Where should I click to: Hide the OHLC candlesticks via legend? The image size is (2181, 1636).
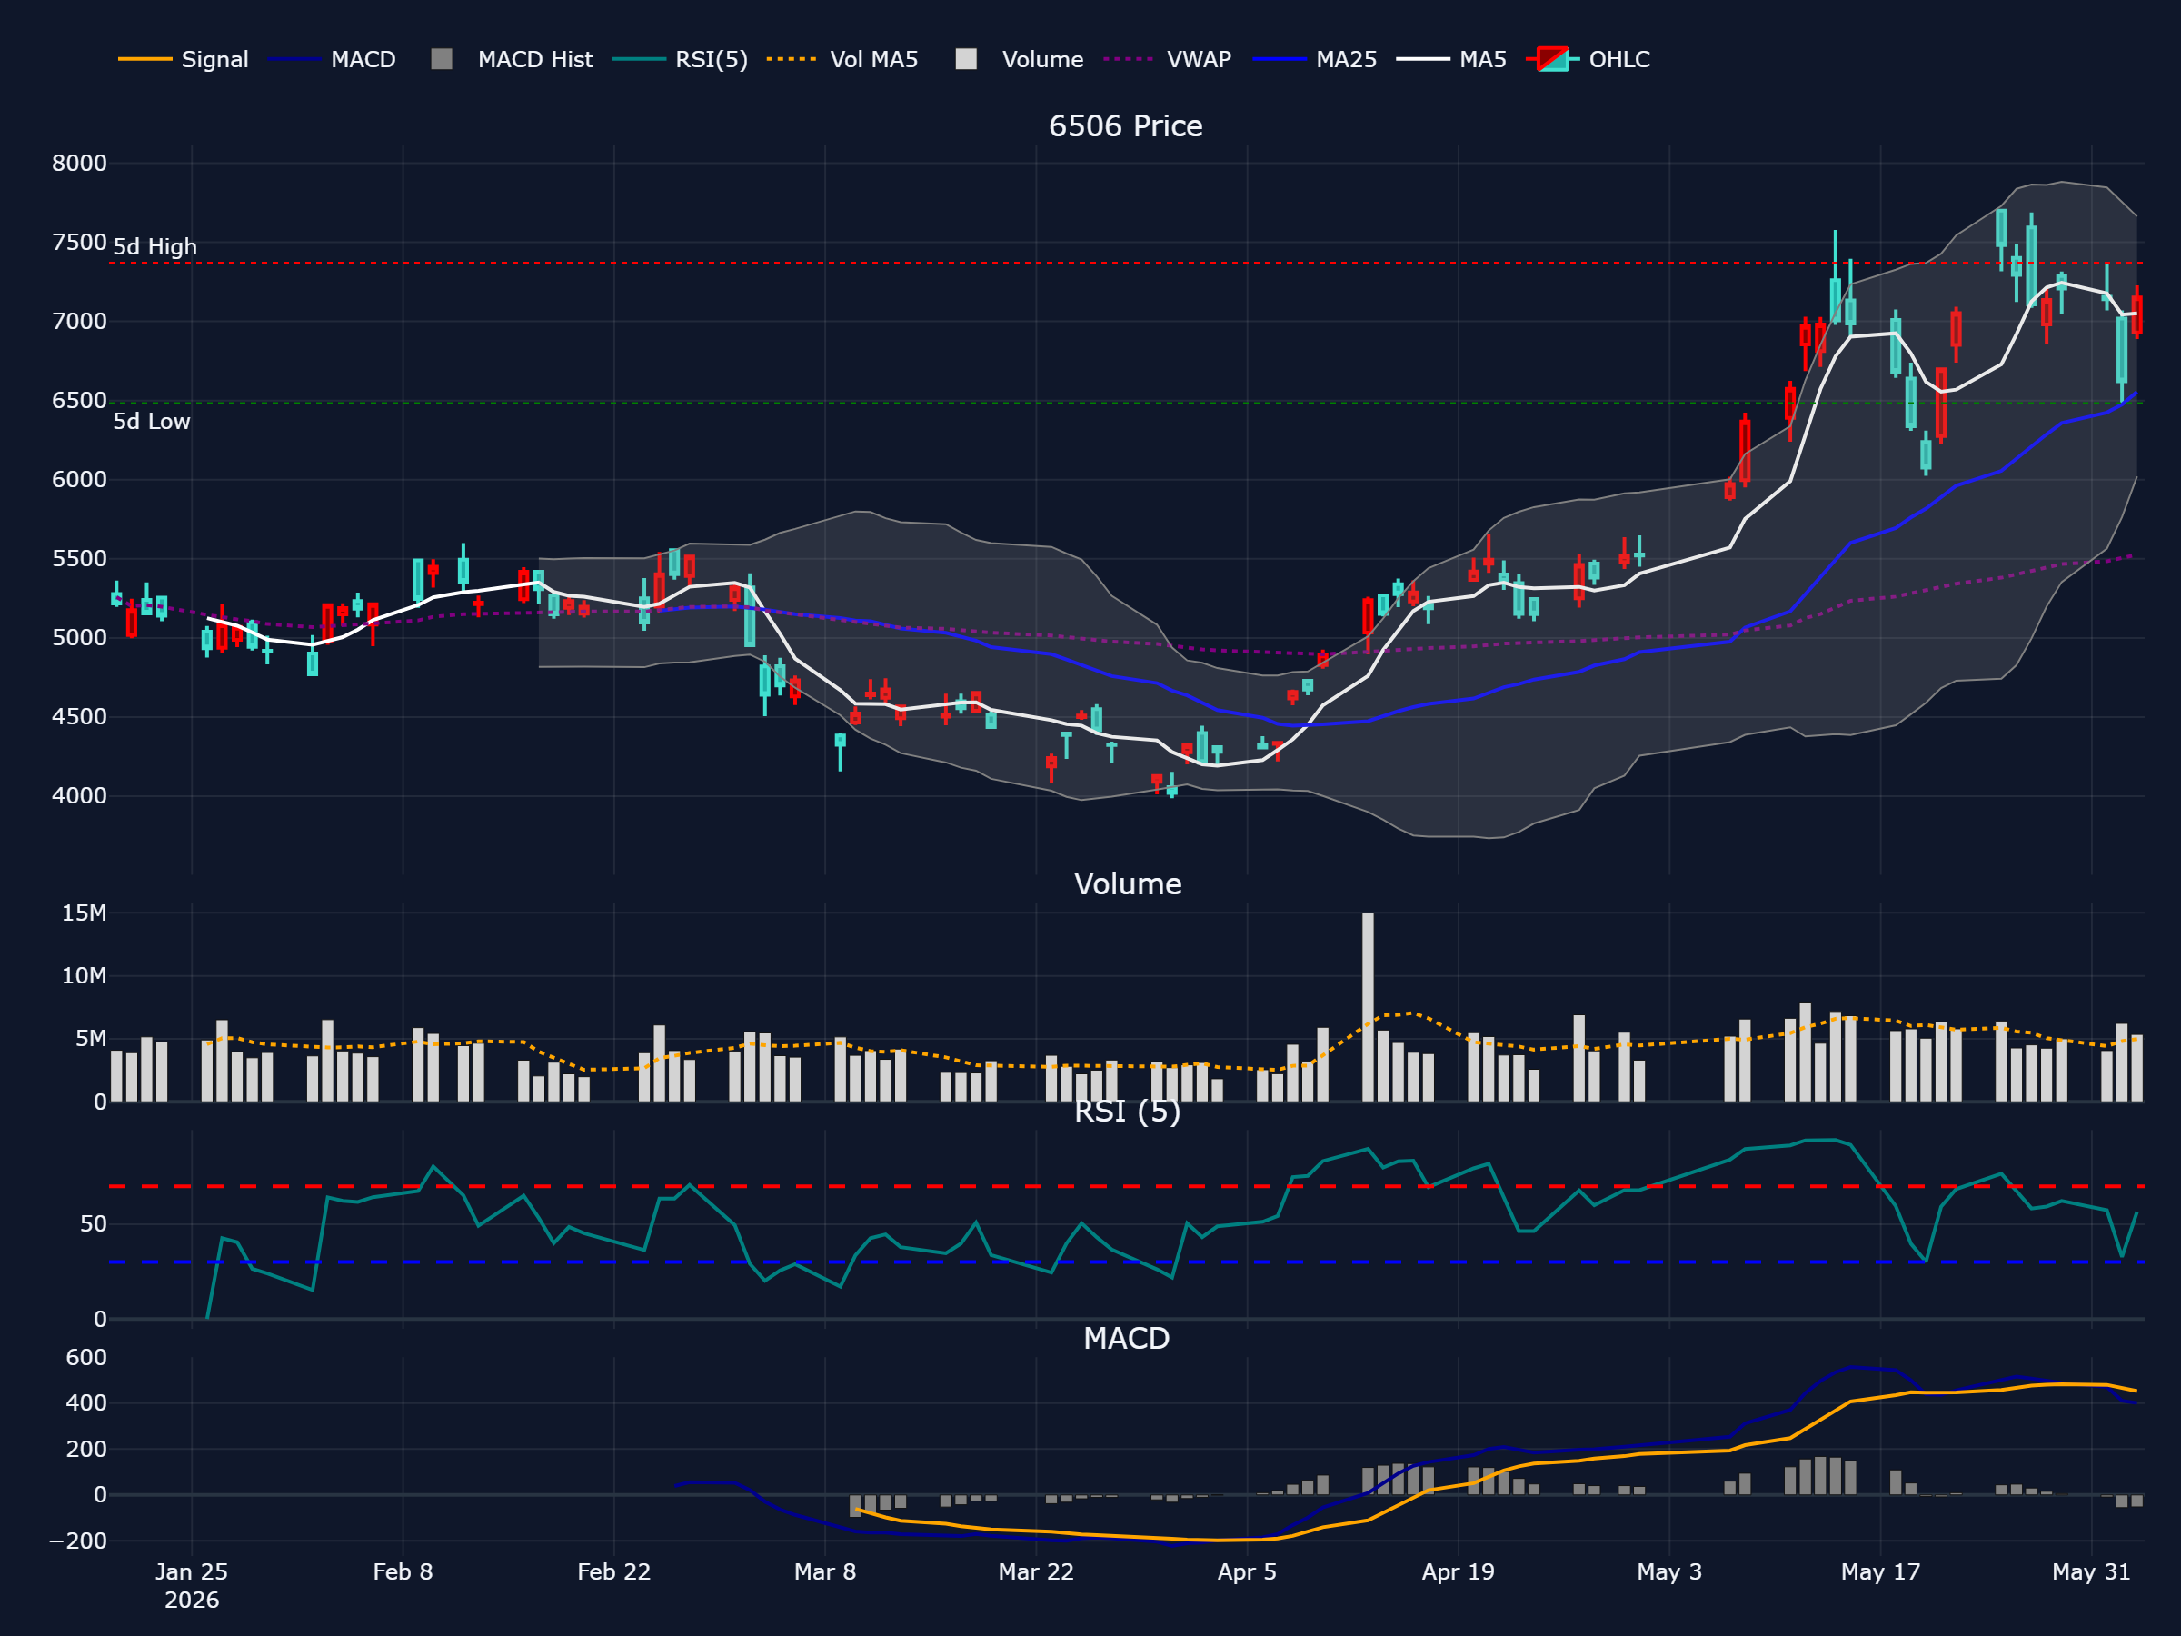tap(1588, 59)
